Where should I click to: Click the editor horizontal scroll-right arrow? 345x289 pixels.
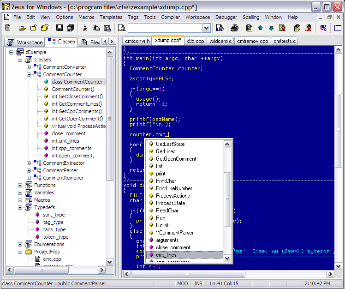(330, 274)
